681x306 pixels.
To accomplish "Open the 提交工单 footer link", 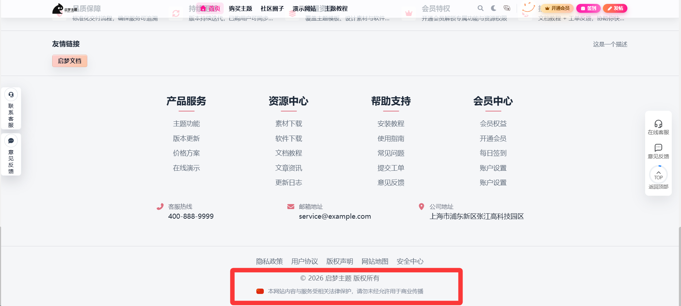I will [391, 168].
